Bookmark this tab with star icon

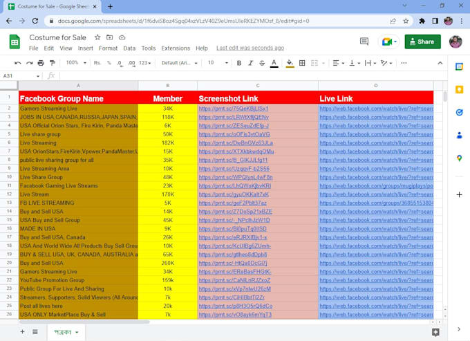(406, 21)
